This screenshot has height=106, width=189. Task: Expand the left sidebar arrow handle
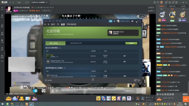tap(4, 54)
